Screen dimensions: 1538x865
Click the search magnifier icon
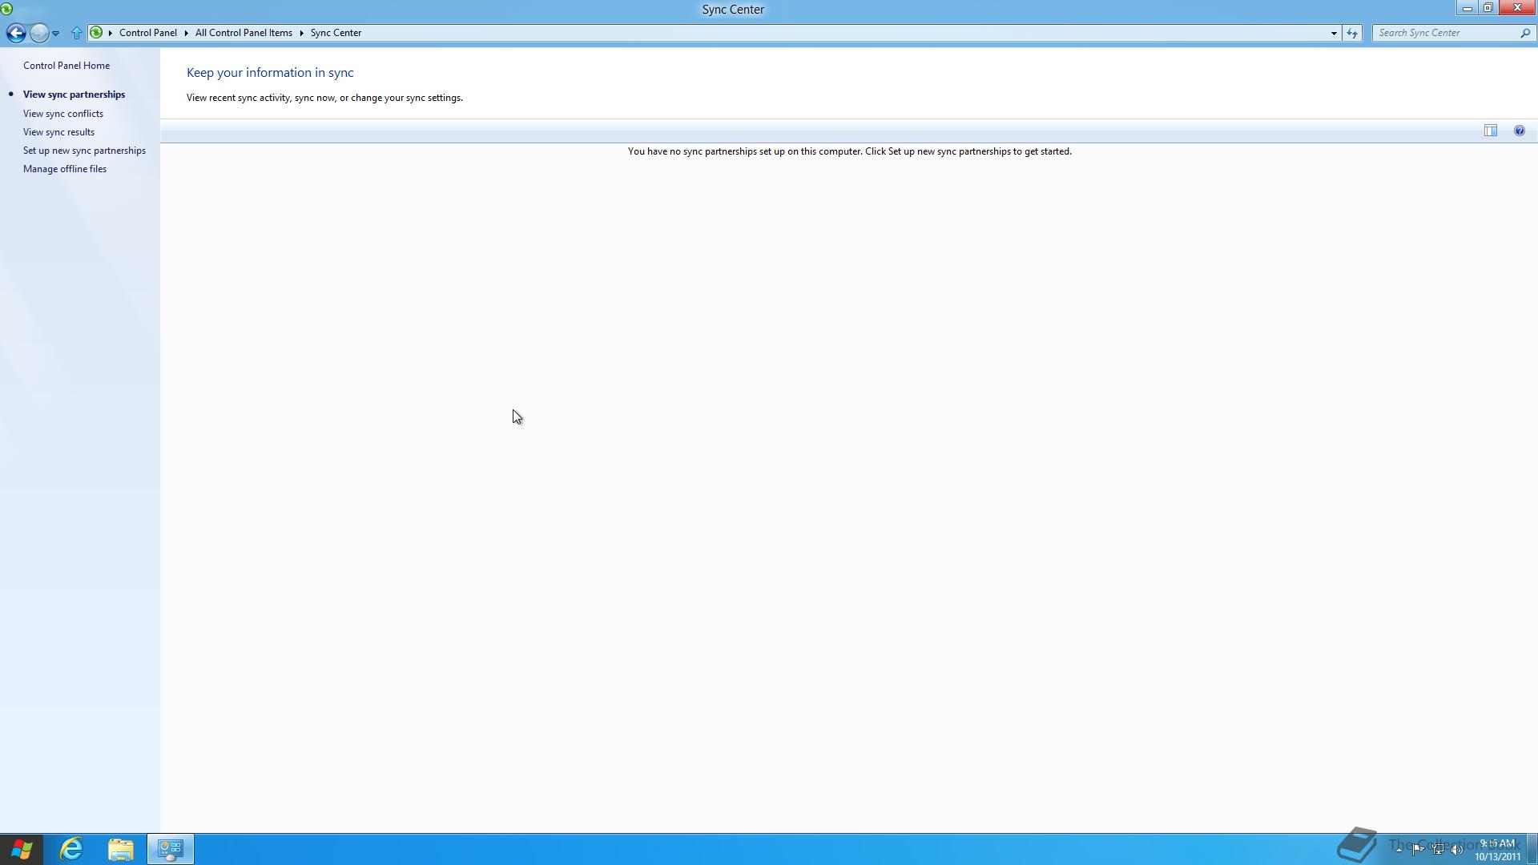(x=1524, y=33)
